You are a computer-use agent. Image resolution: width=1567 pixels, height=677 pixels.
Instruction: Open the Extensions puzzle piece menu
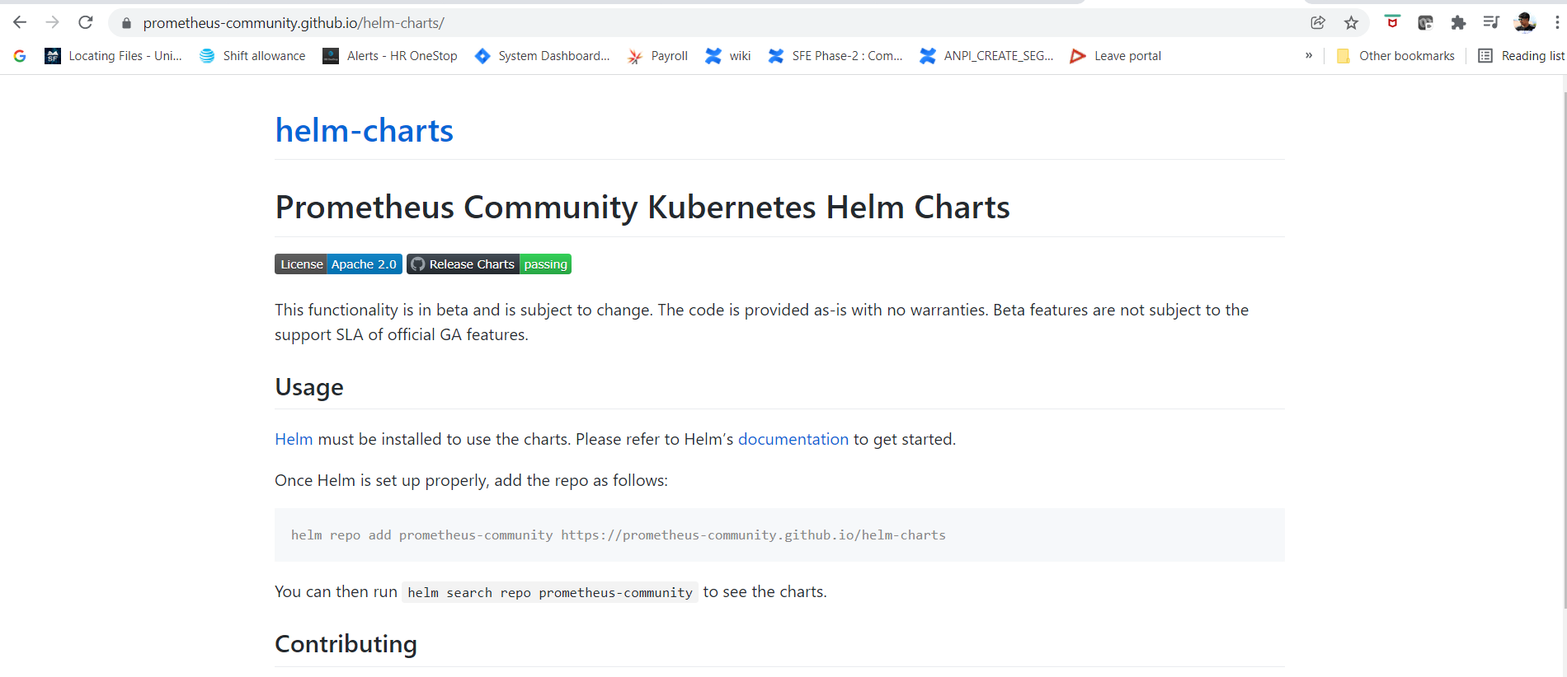[x=1458, y=23]
